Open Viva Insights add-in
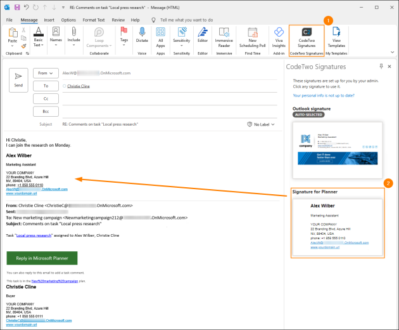The width and height of the screenshot is (399, 330). pos(279,37)
